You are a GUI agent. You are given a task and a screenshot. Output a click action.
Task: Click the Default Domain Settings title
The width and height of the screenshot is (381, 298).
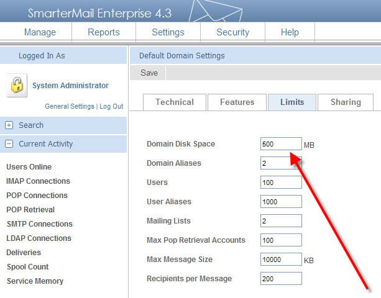(x=181, y=56)
